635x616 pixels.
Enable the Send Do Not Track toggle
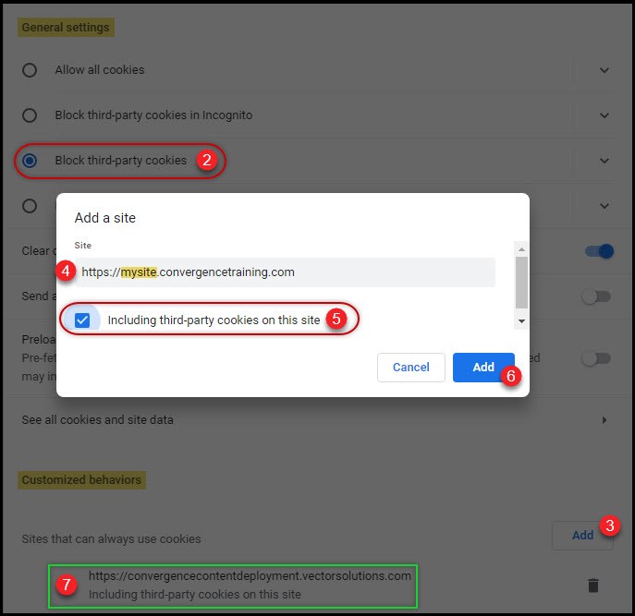596,296
